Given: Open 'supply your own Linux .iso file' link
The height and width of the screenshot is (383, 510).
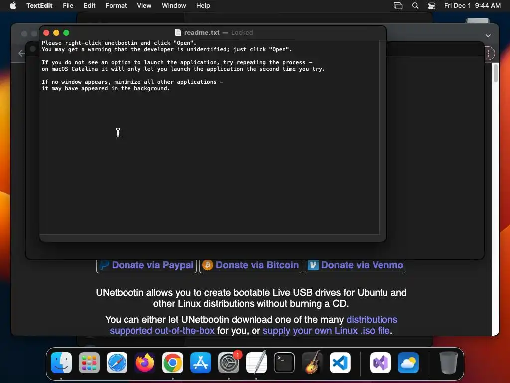Looking at the screenshot, I should tap(326, 331).
